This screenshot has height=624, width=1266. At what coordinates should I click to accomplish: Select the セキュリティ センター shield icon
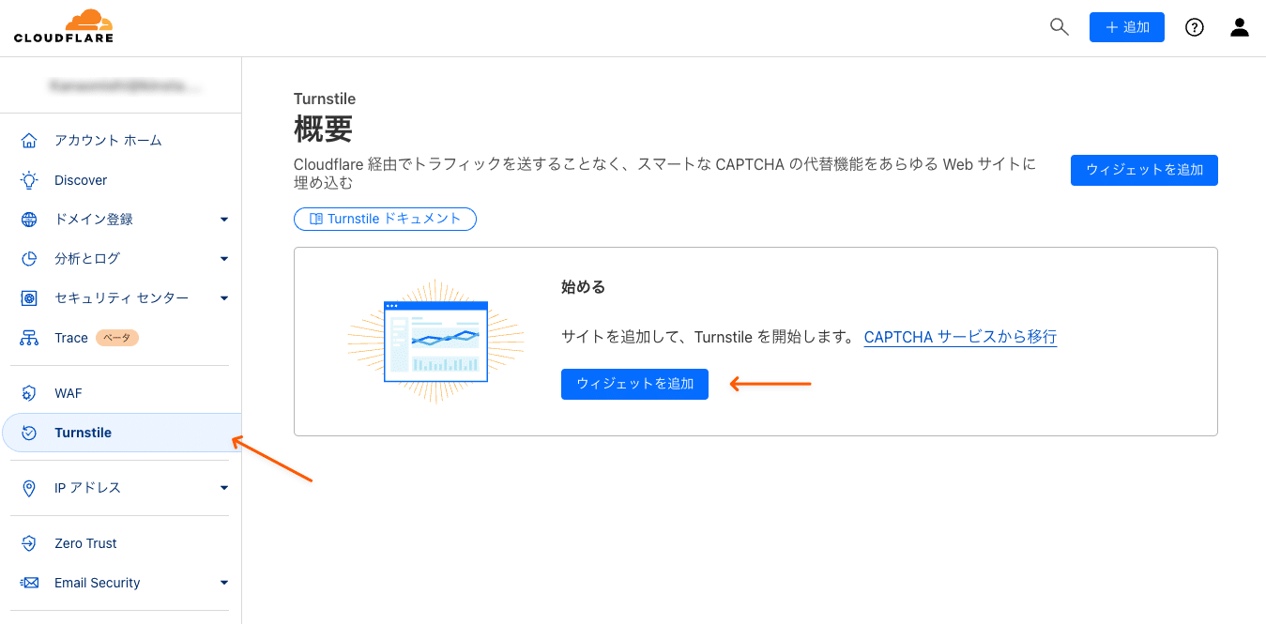click(x=28, y=297)
